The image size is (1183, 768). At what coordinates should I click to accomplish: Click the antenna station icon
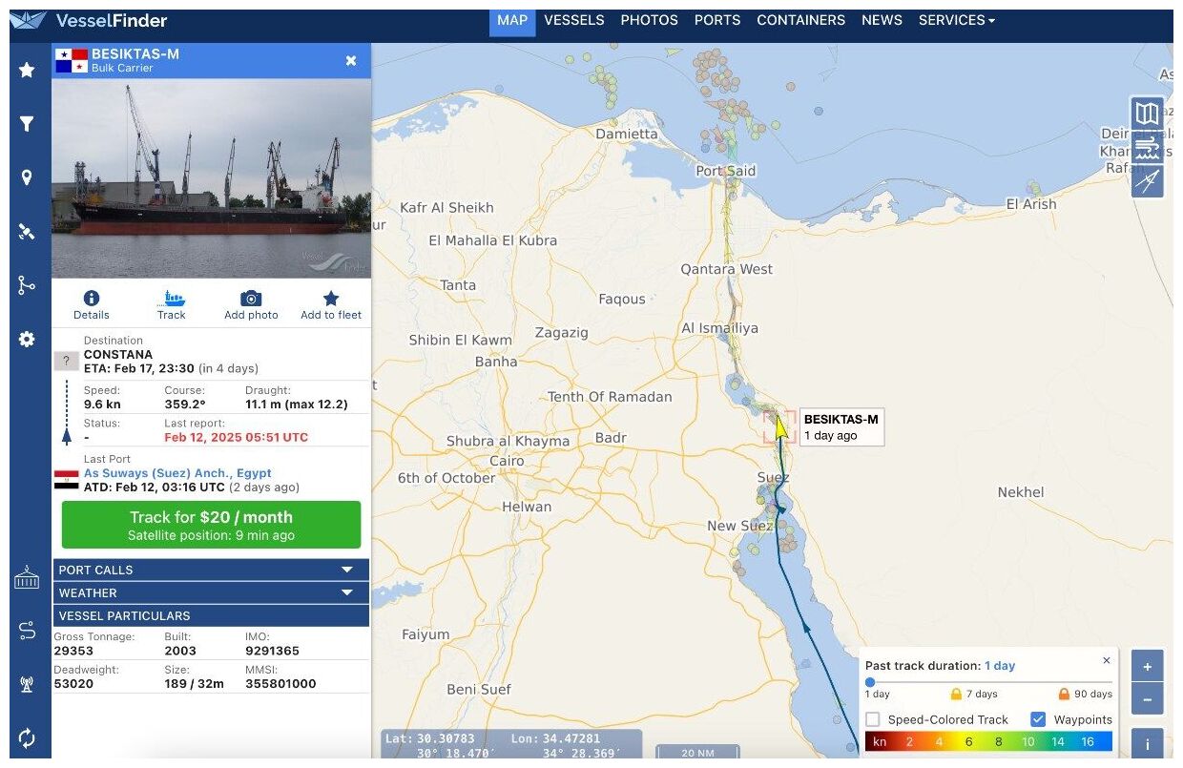coord(27,684)
